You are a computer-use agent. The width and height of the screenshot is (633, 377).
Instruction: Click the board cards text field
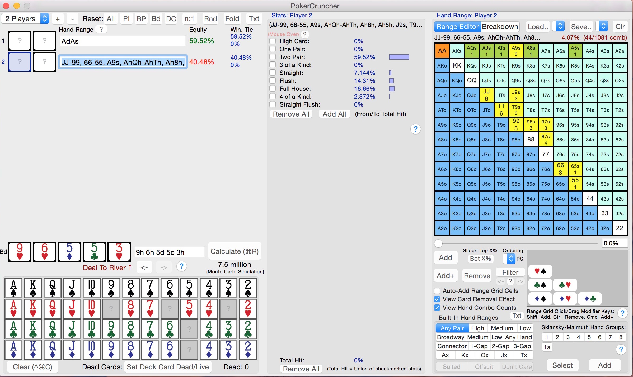pyautogui.click(x=169, y=252)
